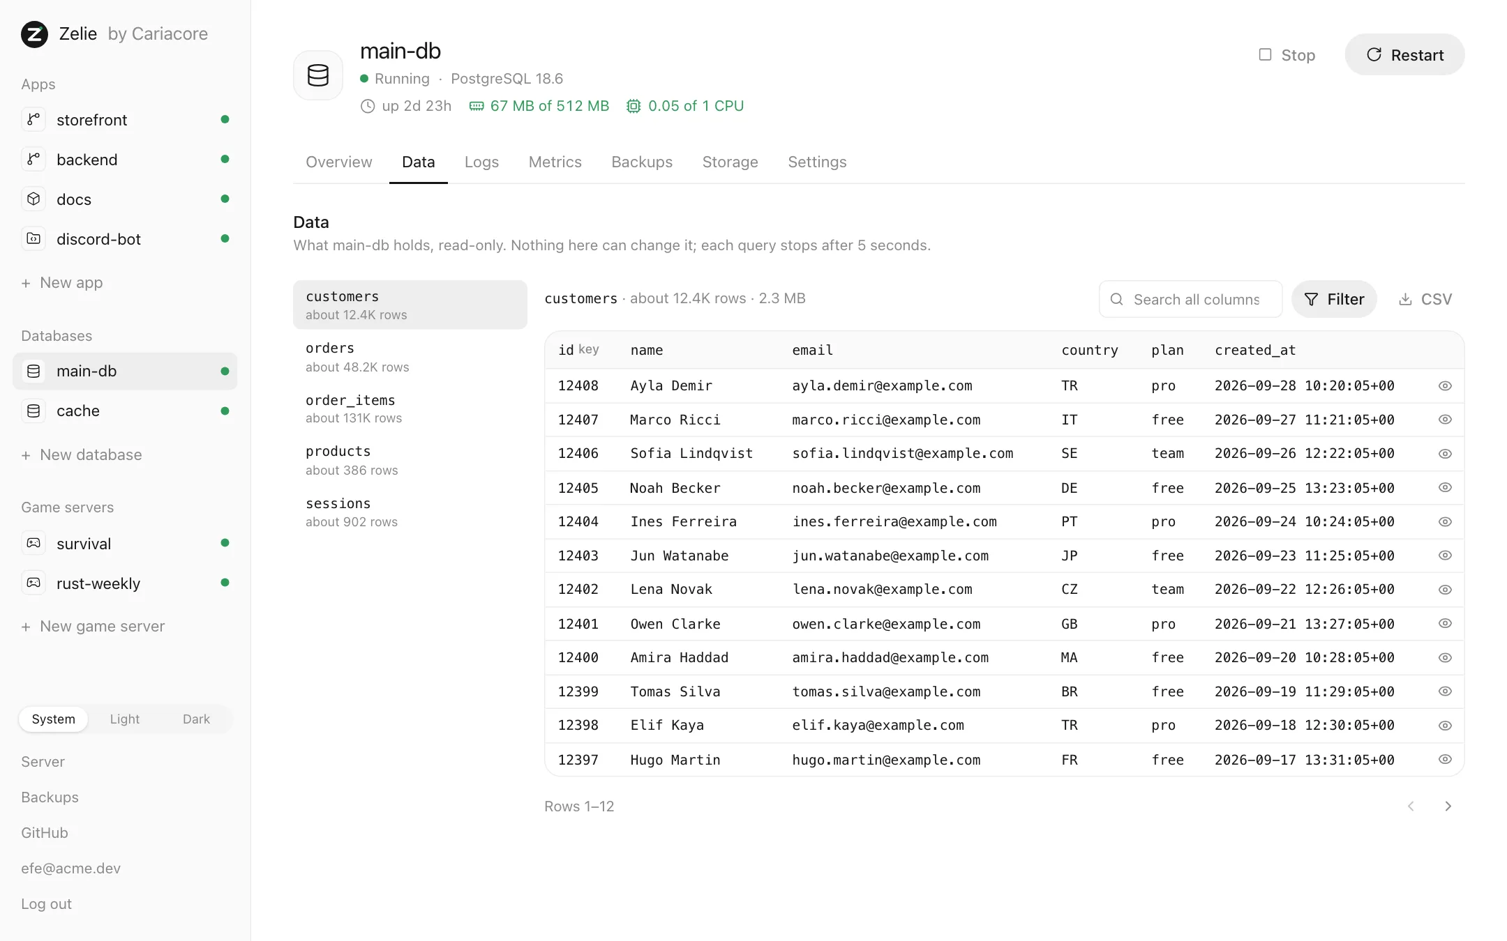Click Log out link
1507x941 pixels.
point(46,904)
